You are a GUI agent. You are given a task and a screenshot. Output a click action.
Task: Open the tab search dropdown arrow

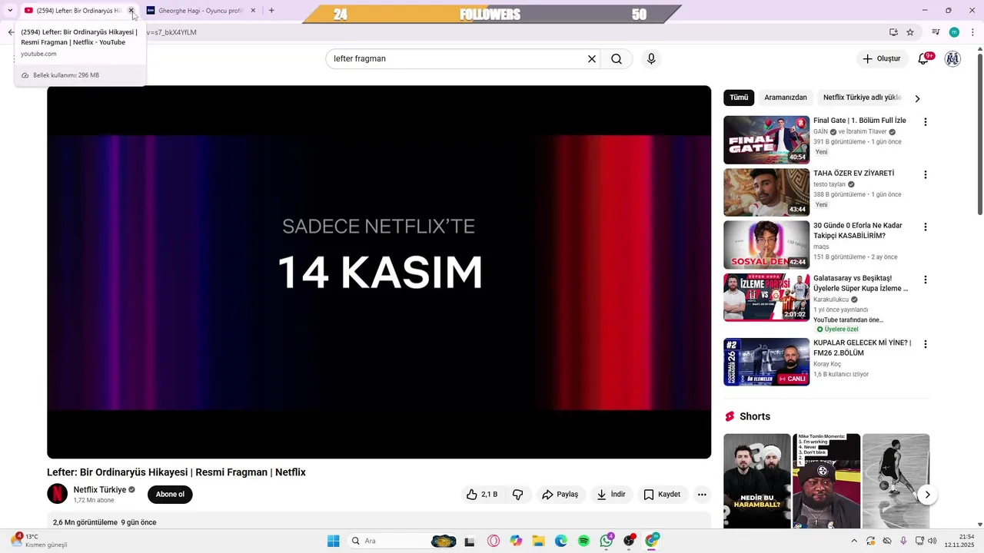pyautogui.click(x=10, y=11)
